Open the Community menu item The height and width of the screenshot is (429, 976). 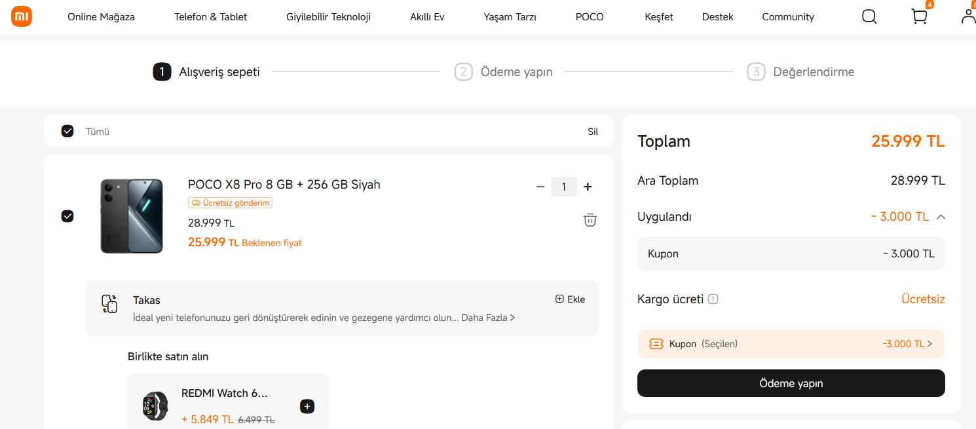(788, 17)
